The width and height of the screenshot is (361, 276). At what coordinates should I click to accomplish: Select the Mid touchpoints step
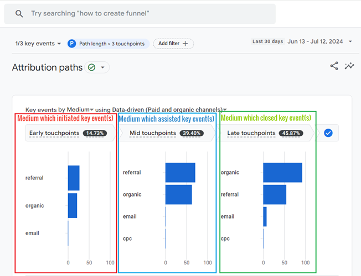[x=168, y=133]
